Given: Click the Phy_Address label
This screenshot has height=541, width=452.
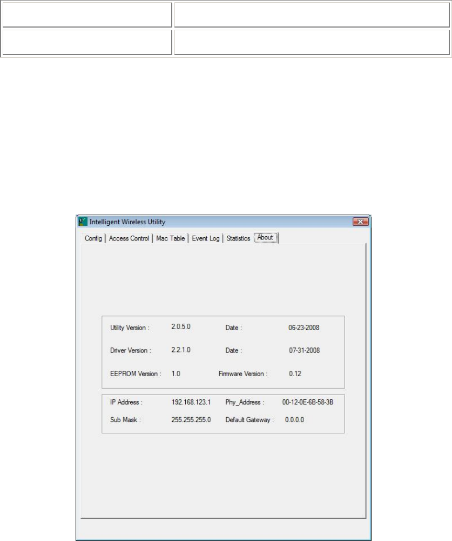Looking at the screenshot, I should tap(245, 402).
